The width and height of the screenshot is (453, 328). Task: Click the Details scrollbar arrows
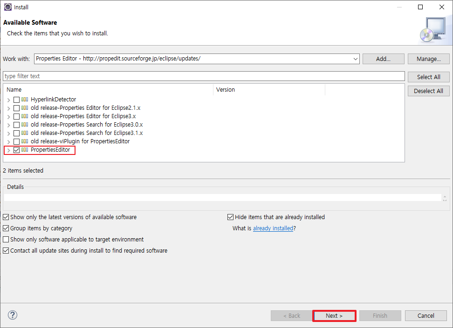tap(445, 198)
